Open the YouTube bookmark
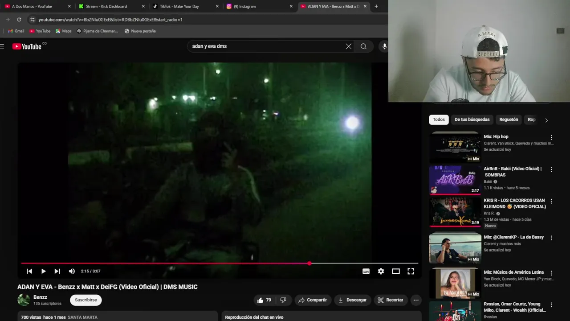The width and height of the screenshot is (570, 321). (x=40, y=31)
